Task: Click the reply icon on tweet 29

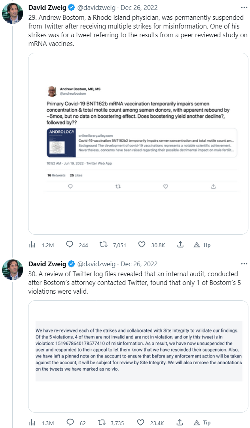Action: coord(70,245)
